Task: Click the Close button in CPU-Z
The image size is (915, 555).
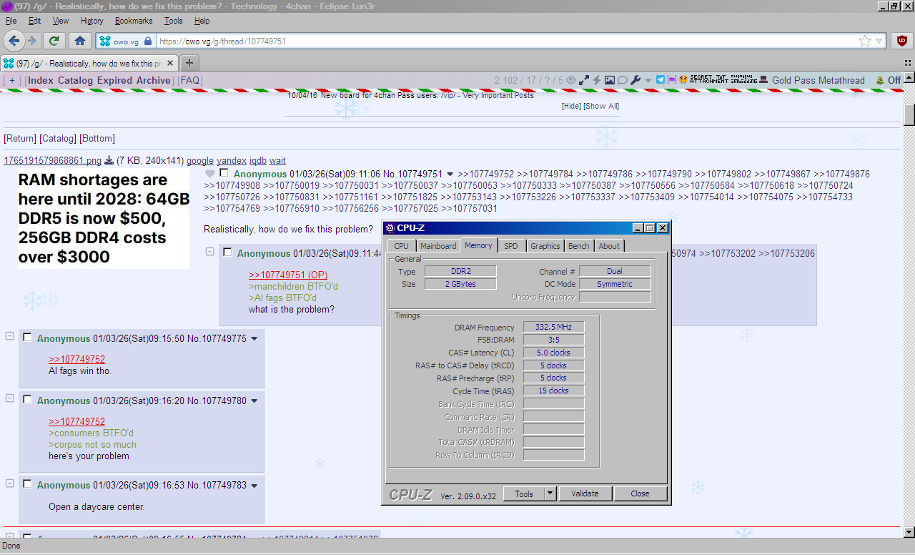Action: click(x=640, y=493)
